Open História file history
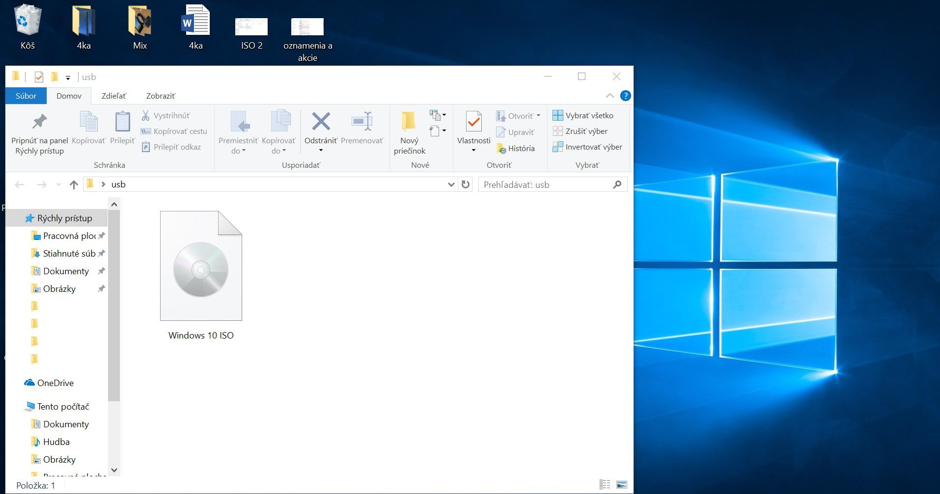The width and height of the screenshot is (940, 494). point(515,148)
